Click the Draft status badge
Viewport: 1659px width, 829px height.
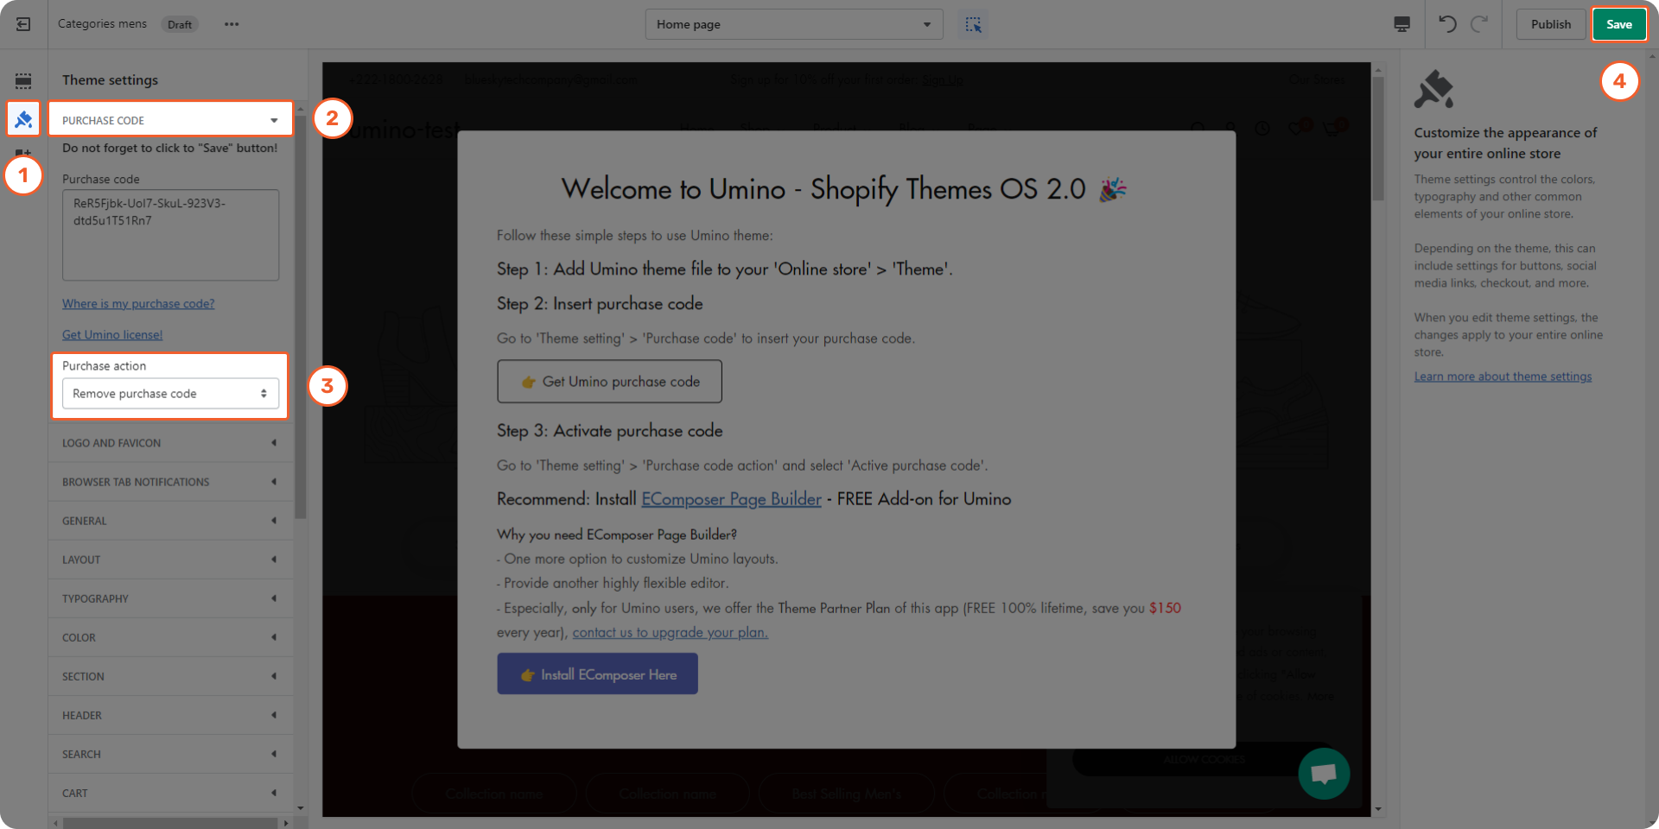tap(180, 24)
